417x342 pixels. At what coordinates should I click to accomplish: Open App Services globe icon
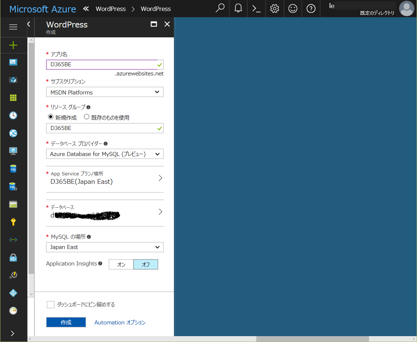[13, 133]
